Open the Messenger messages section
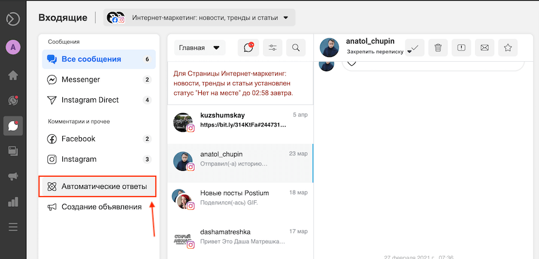Viewport: 539px width, 259px height. pos(99,80)
